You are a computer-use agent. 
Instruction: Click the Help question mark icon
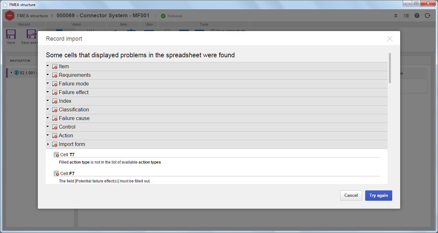point(417,16)
